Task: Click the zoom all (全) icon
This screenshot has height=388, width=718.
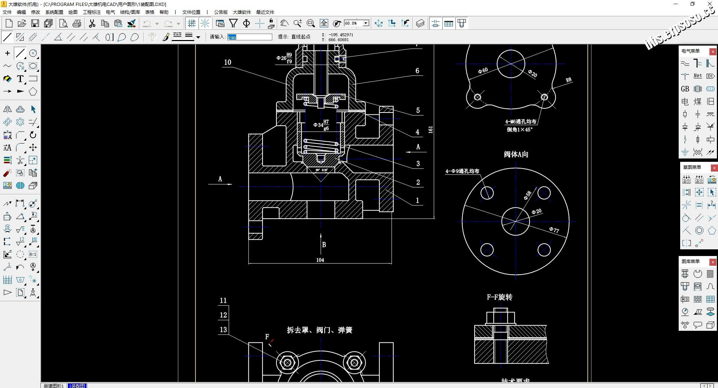Action: (324, 24)
